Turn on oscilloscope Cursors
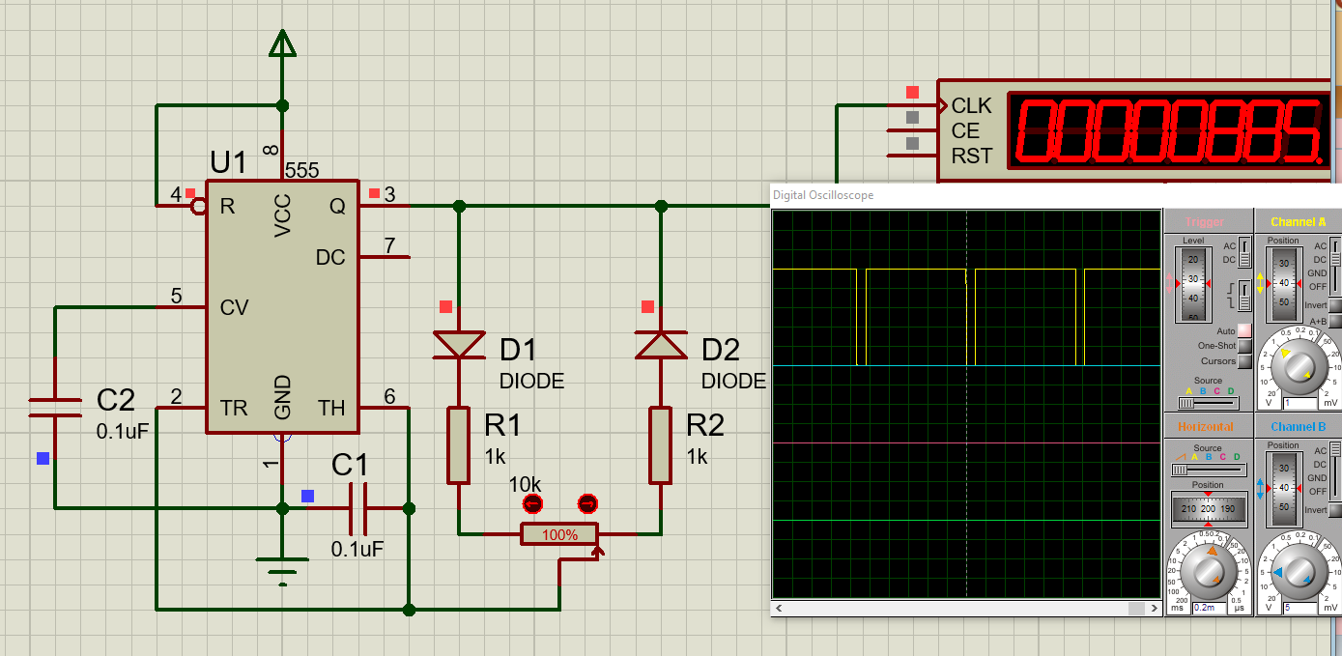Image resolution: width=1342 pixels, height=656 pixels. pos(1244,361)
